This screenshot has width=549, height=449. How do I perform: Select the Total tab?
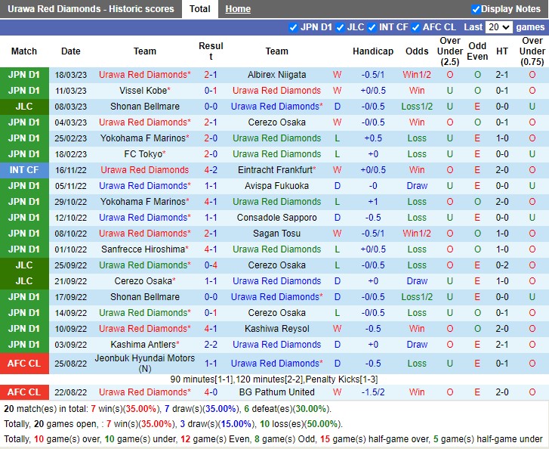200,9
